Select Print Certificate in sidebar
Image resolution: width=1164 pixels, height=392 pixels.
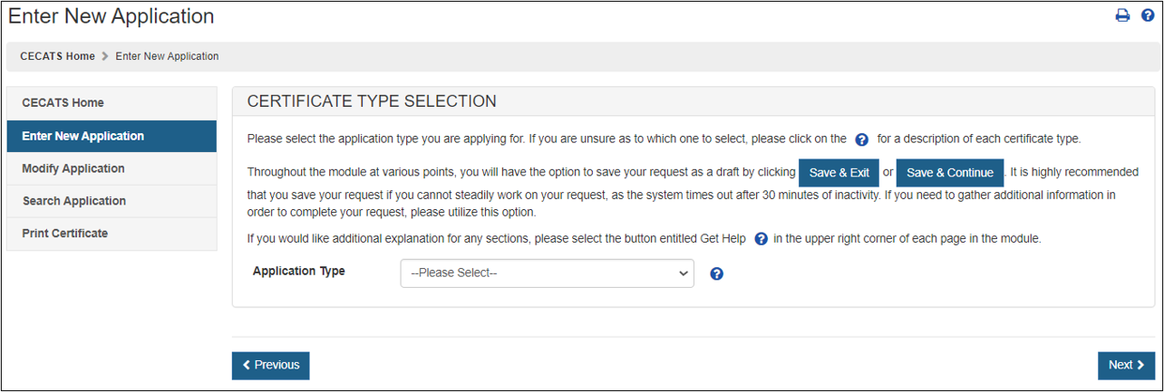(64, 234)
